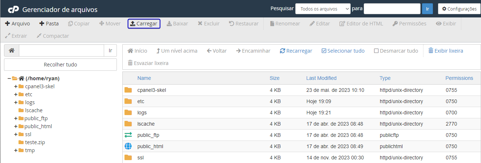Create a new folder with Pasta
This screenshot has width=481, height=163.
tap(49, 24)
